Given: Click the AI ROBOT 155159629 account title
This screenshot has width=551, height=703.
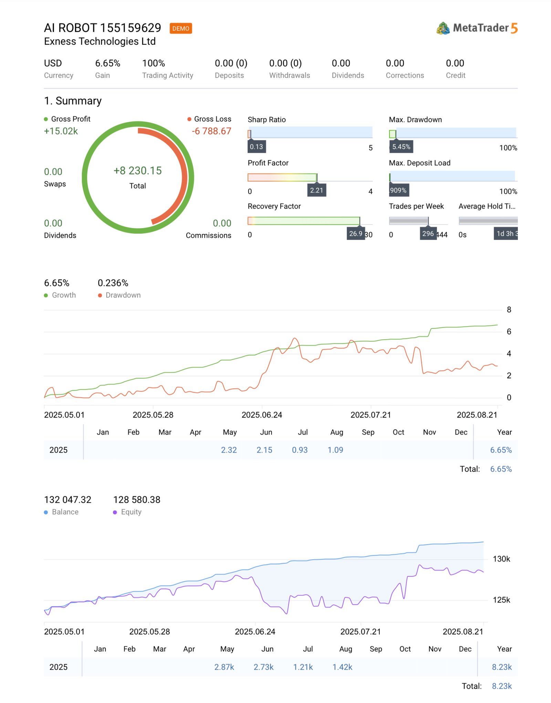Looking at the screenshot, I should (102, 28).
